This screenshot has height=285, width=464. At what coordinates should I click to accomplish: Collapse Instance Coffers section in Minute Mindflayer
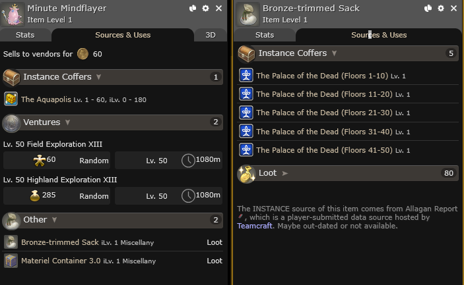[98, 77]
